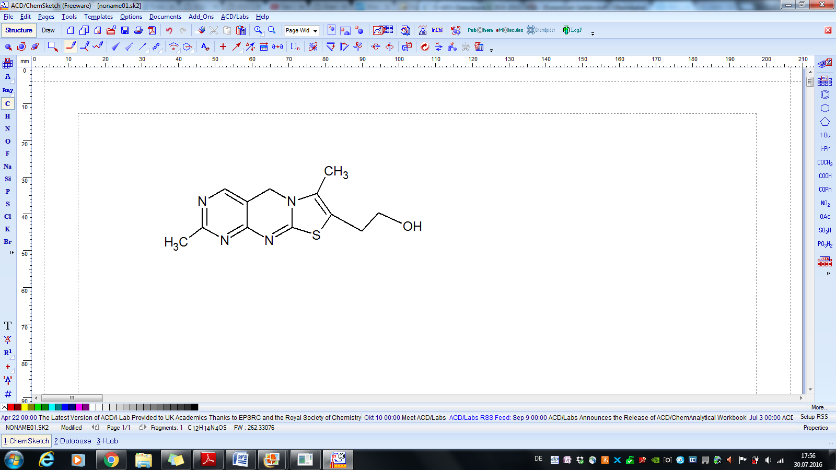Select the Sulfur element button
The height and width of the screenshot is (470, 836).
8,204
